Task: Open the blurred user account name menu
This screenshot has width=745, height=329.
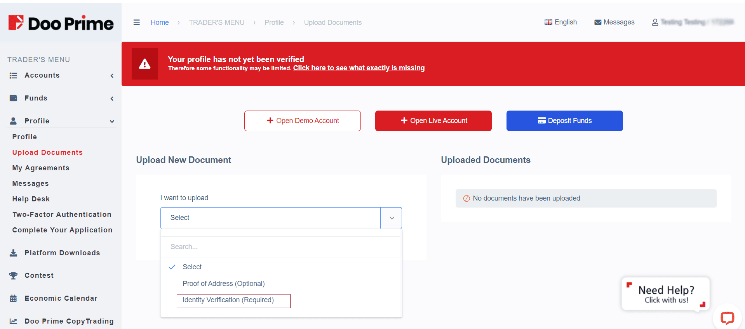Action: (x=697, y=22)
